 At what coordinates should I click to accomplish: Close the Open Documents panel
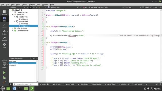point(36,58)
